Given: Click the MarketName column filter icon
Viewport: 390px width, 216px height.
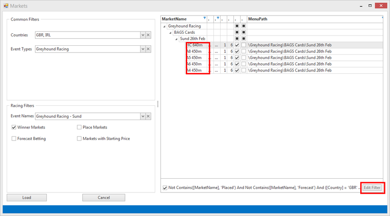Looking at the screenshot, I should (x=205, y=18).
